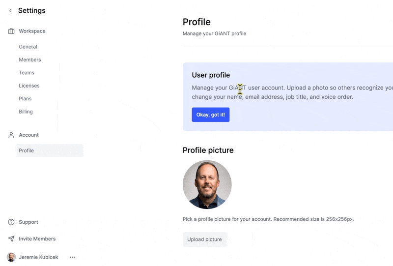Click the large profile picture
393x266 pixels.
(207, 185)
